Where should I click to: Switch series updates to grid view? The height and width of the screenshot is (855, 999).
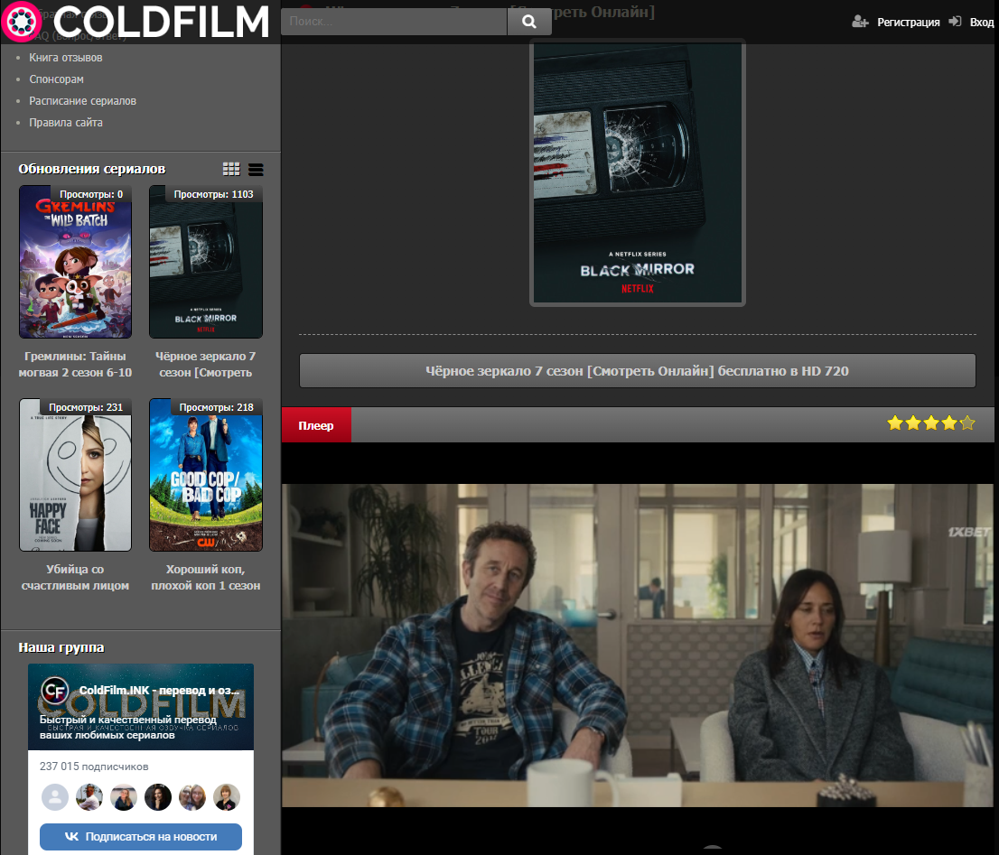[231, 169]
